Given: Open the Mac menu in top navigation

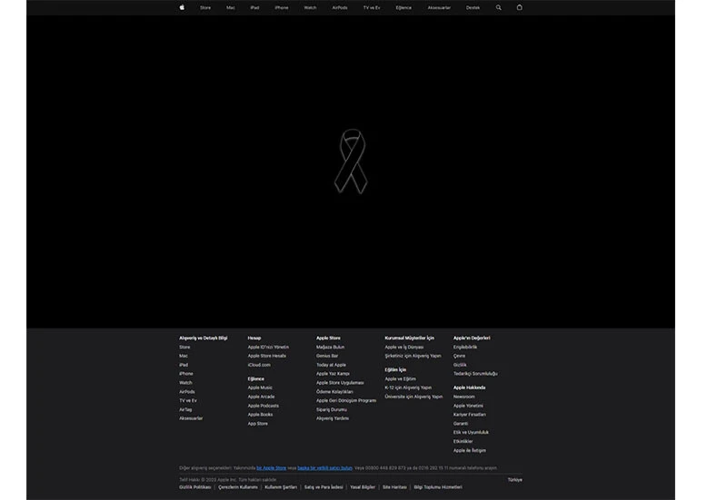Looking at the screenshot, I should (x=231, y=7).
